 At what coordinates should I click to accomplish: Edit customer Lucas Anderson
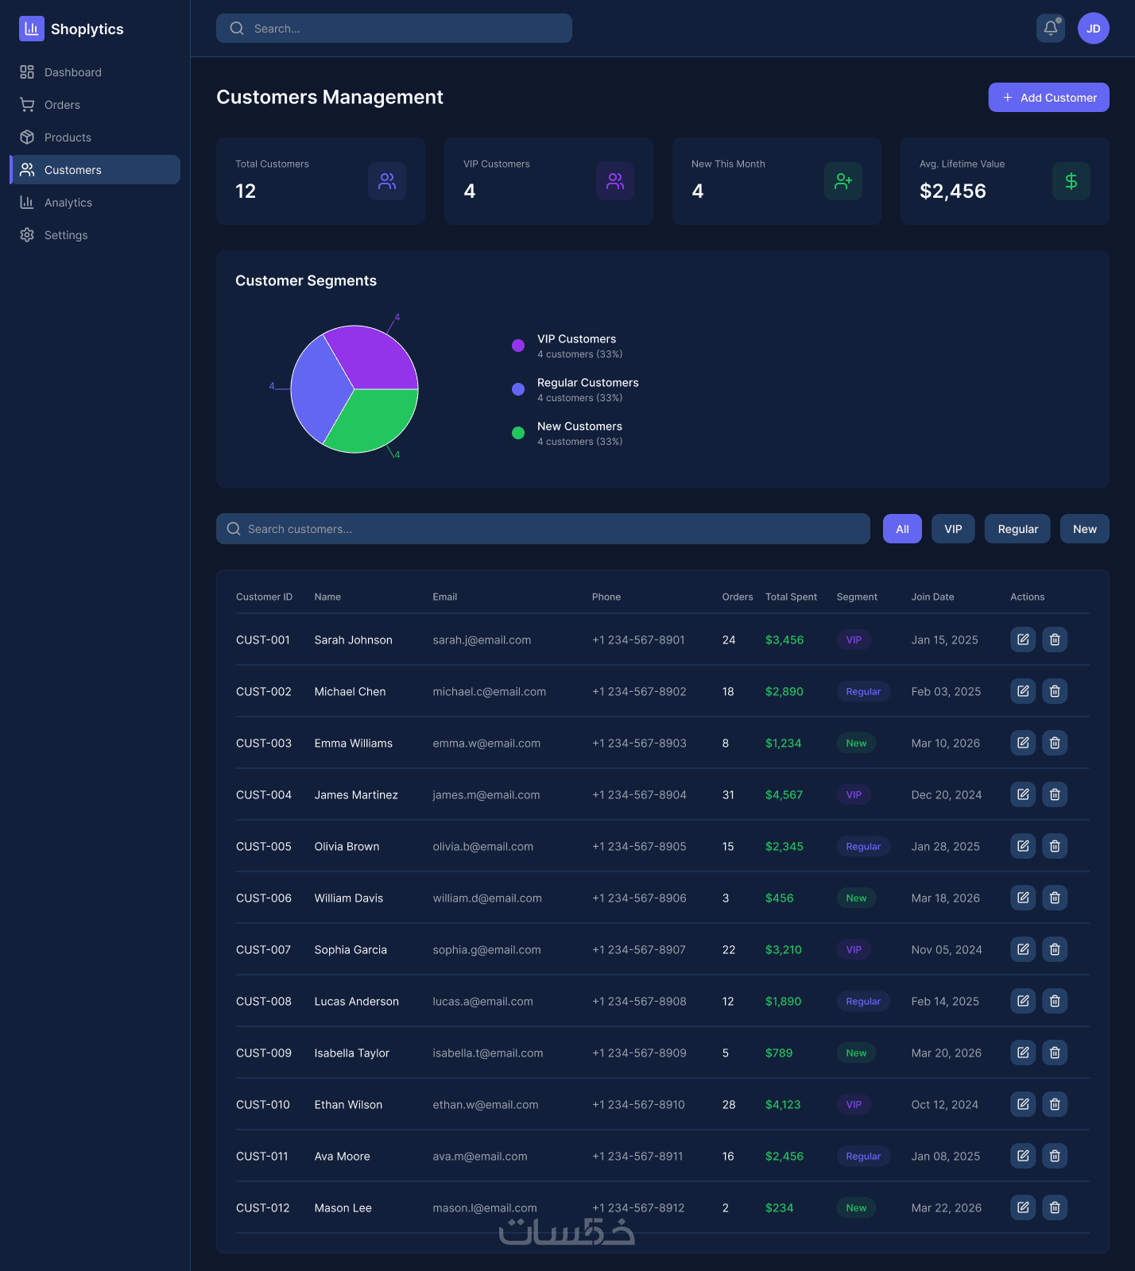click(1023, 1001)
